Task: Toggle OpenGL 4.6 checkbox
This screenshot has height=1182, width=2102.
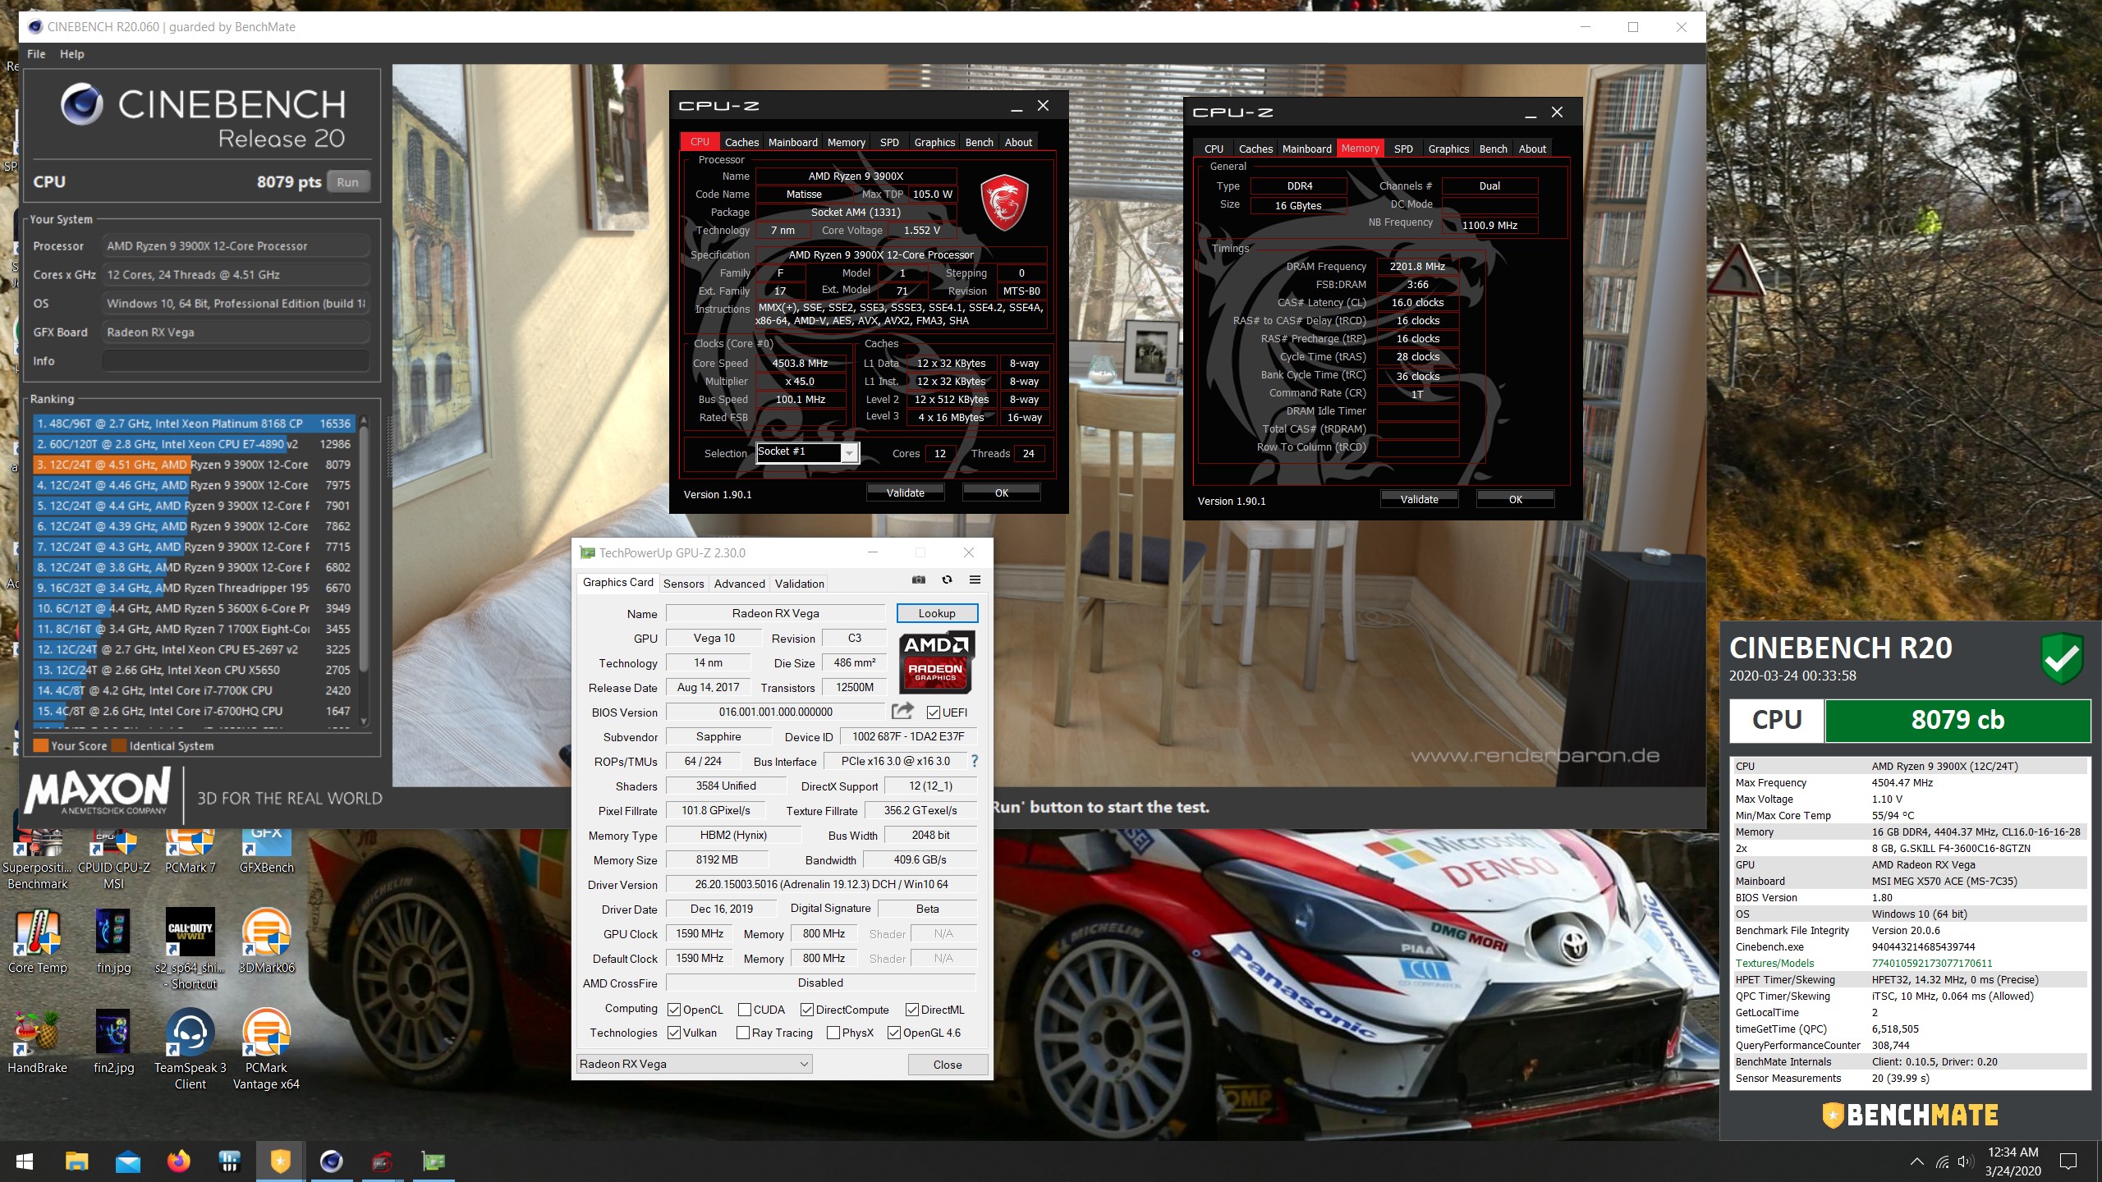Action: [894, 1032]
